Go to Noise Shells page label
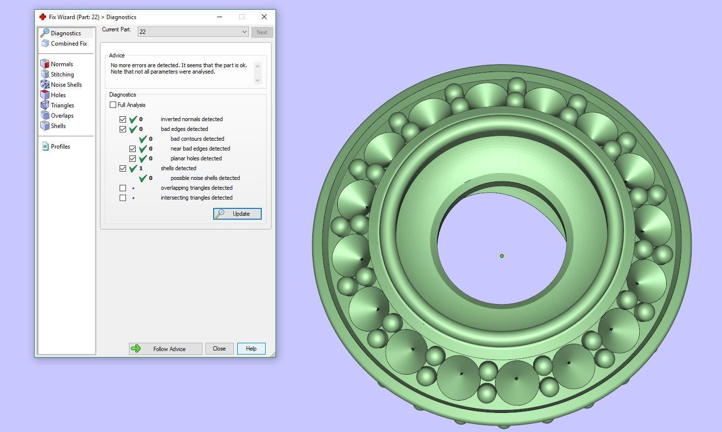 point(66,85)
